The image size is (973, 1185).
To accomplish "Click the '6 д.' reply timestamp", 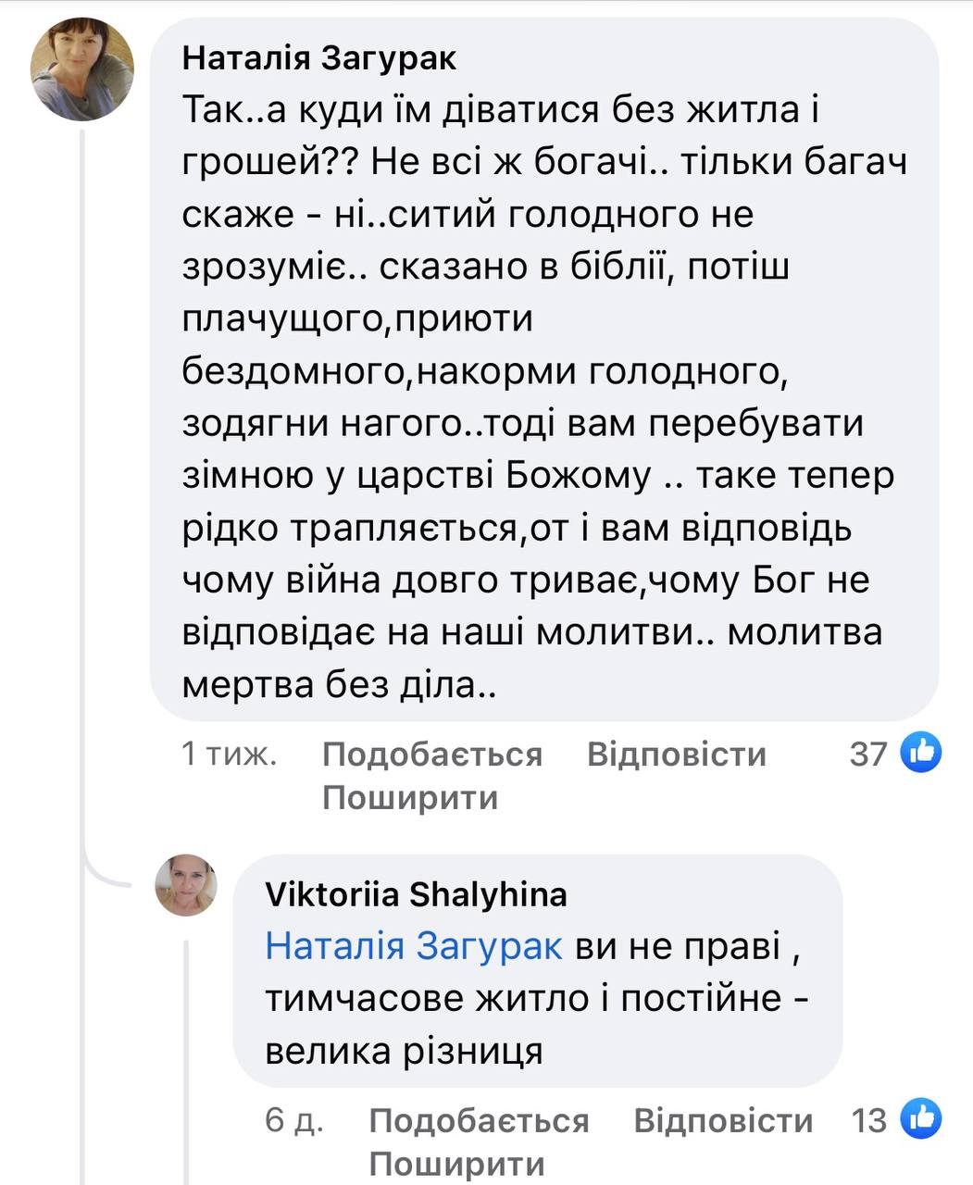I will tap(293, 1121).
